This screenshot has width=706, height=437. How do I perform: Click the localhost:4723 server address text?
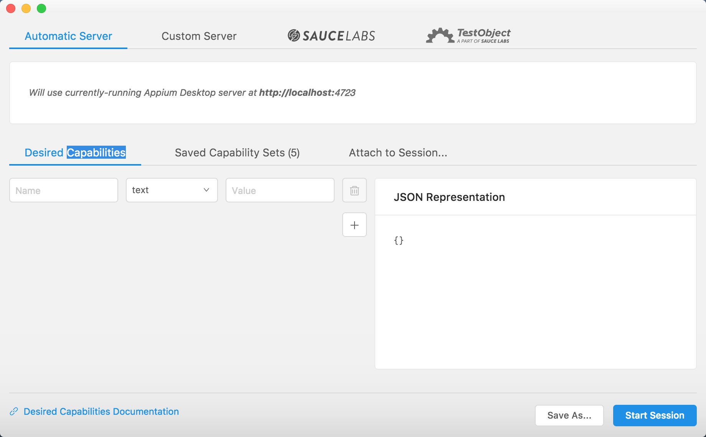pos(307,92)
